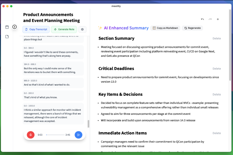Click bullet about version 13.0 deadlines
Screen dimensions: 233x155
click(160, 79)
